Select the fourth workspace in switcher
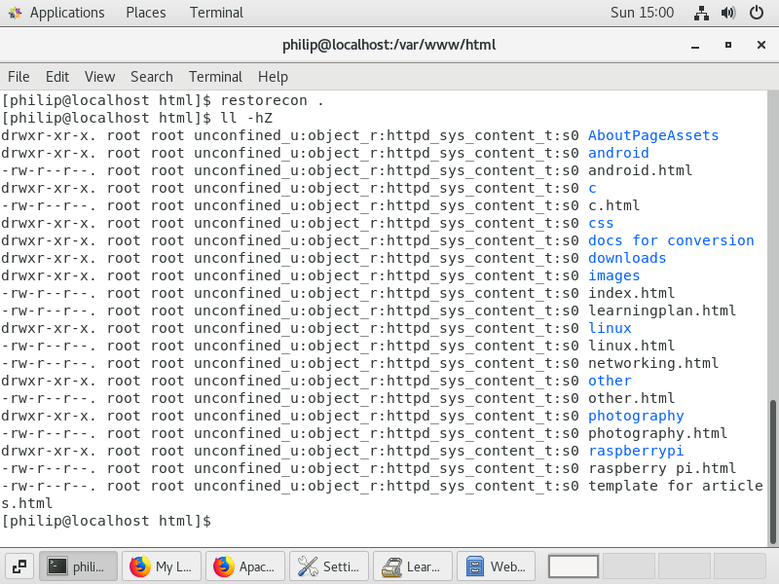Screen dimensions: 779x584 point(740,566)
